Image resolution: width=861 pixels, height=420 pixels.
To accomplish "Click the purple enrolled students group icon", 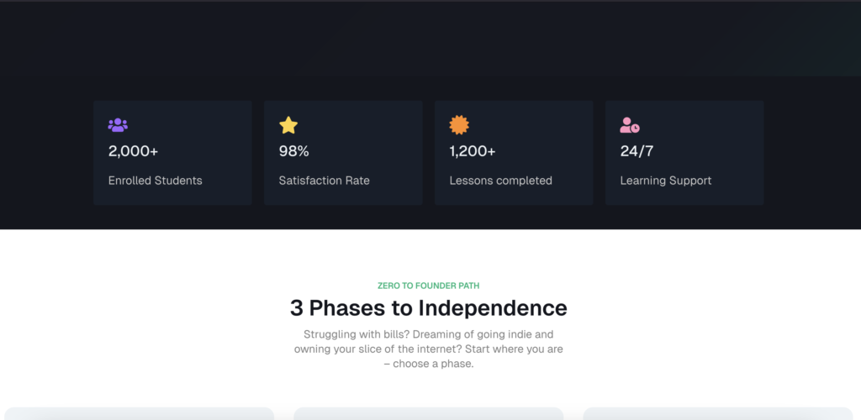I will 118,125.
